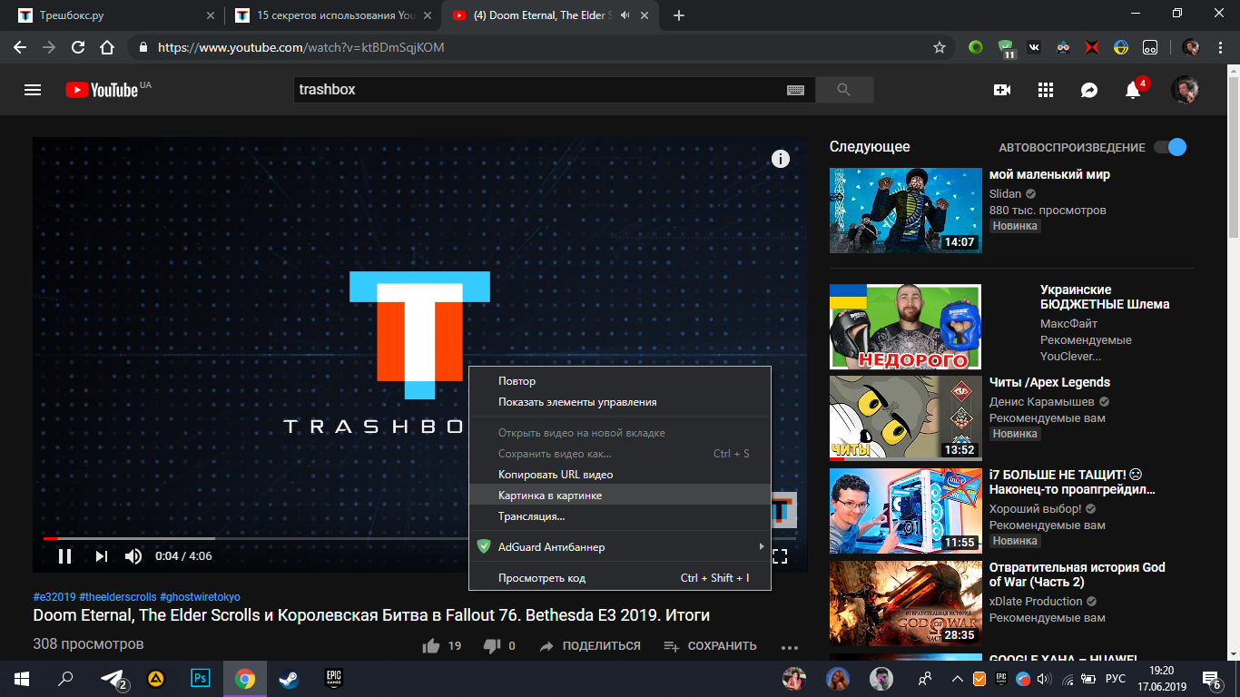1240x697 pixels.
Task: Open account avatar in YouTube header
Action: tap(1185, 90)
